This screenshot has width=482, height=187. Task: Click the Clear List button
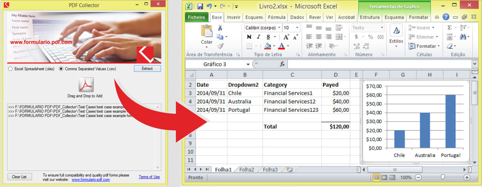tap(20, 177)
